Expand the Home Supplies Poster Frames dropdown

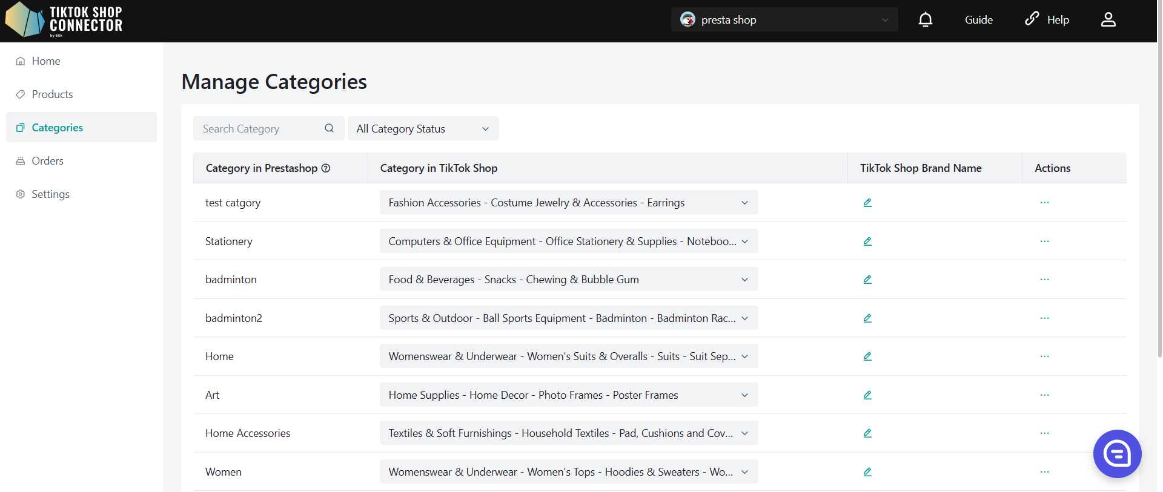pyautogui.click(x=569, y=395)
